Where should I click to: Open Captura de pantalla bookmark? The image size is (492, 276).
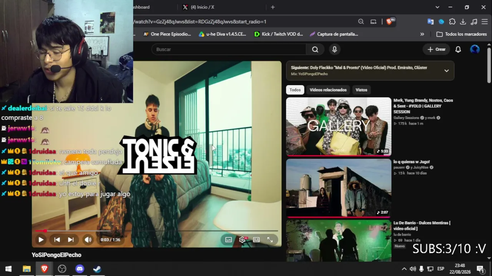pyautogui.click(x=334, y=34)
